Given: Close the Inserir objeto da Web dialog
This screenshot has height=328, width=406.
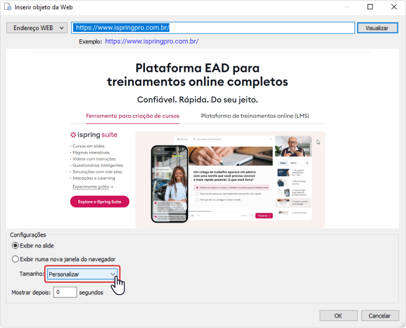Looking at the screenshot, I should 394,7.
